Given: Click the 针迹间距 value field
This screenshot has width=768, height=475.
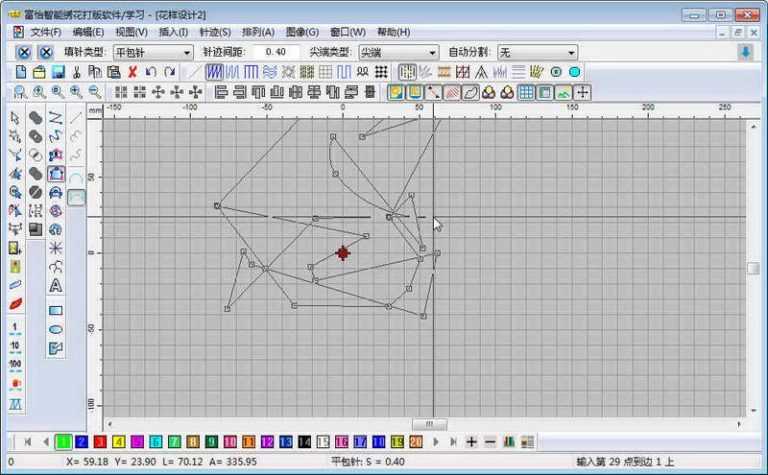Looking at the screenshot, I should [x=276, y=53].
